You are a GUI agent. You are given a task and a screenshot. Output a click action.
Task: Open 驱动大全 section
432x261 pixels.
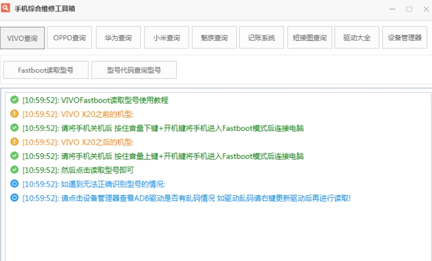coord(357,37)
